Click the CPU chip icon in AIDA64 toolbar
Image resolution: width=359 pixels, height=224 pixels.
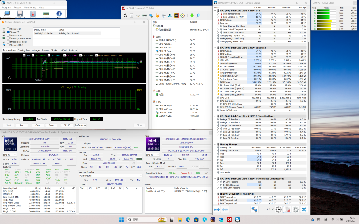(x=138, y=16)
